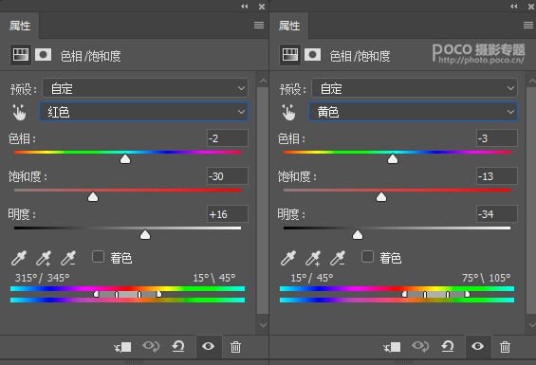Click mask icon in right Yellow panel
This screenshot has height=365, width=536.
[312, 55]
